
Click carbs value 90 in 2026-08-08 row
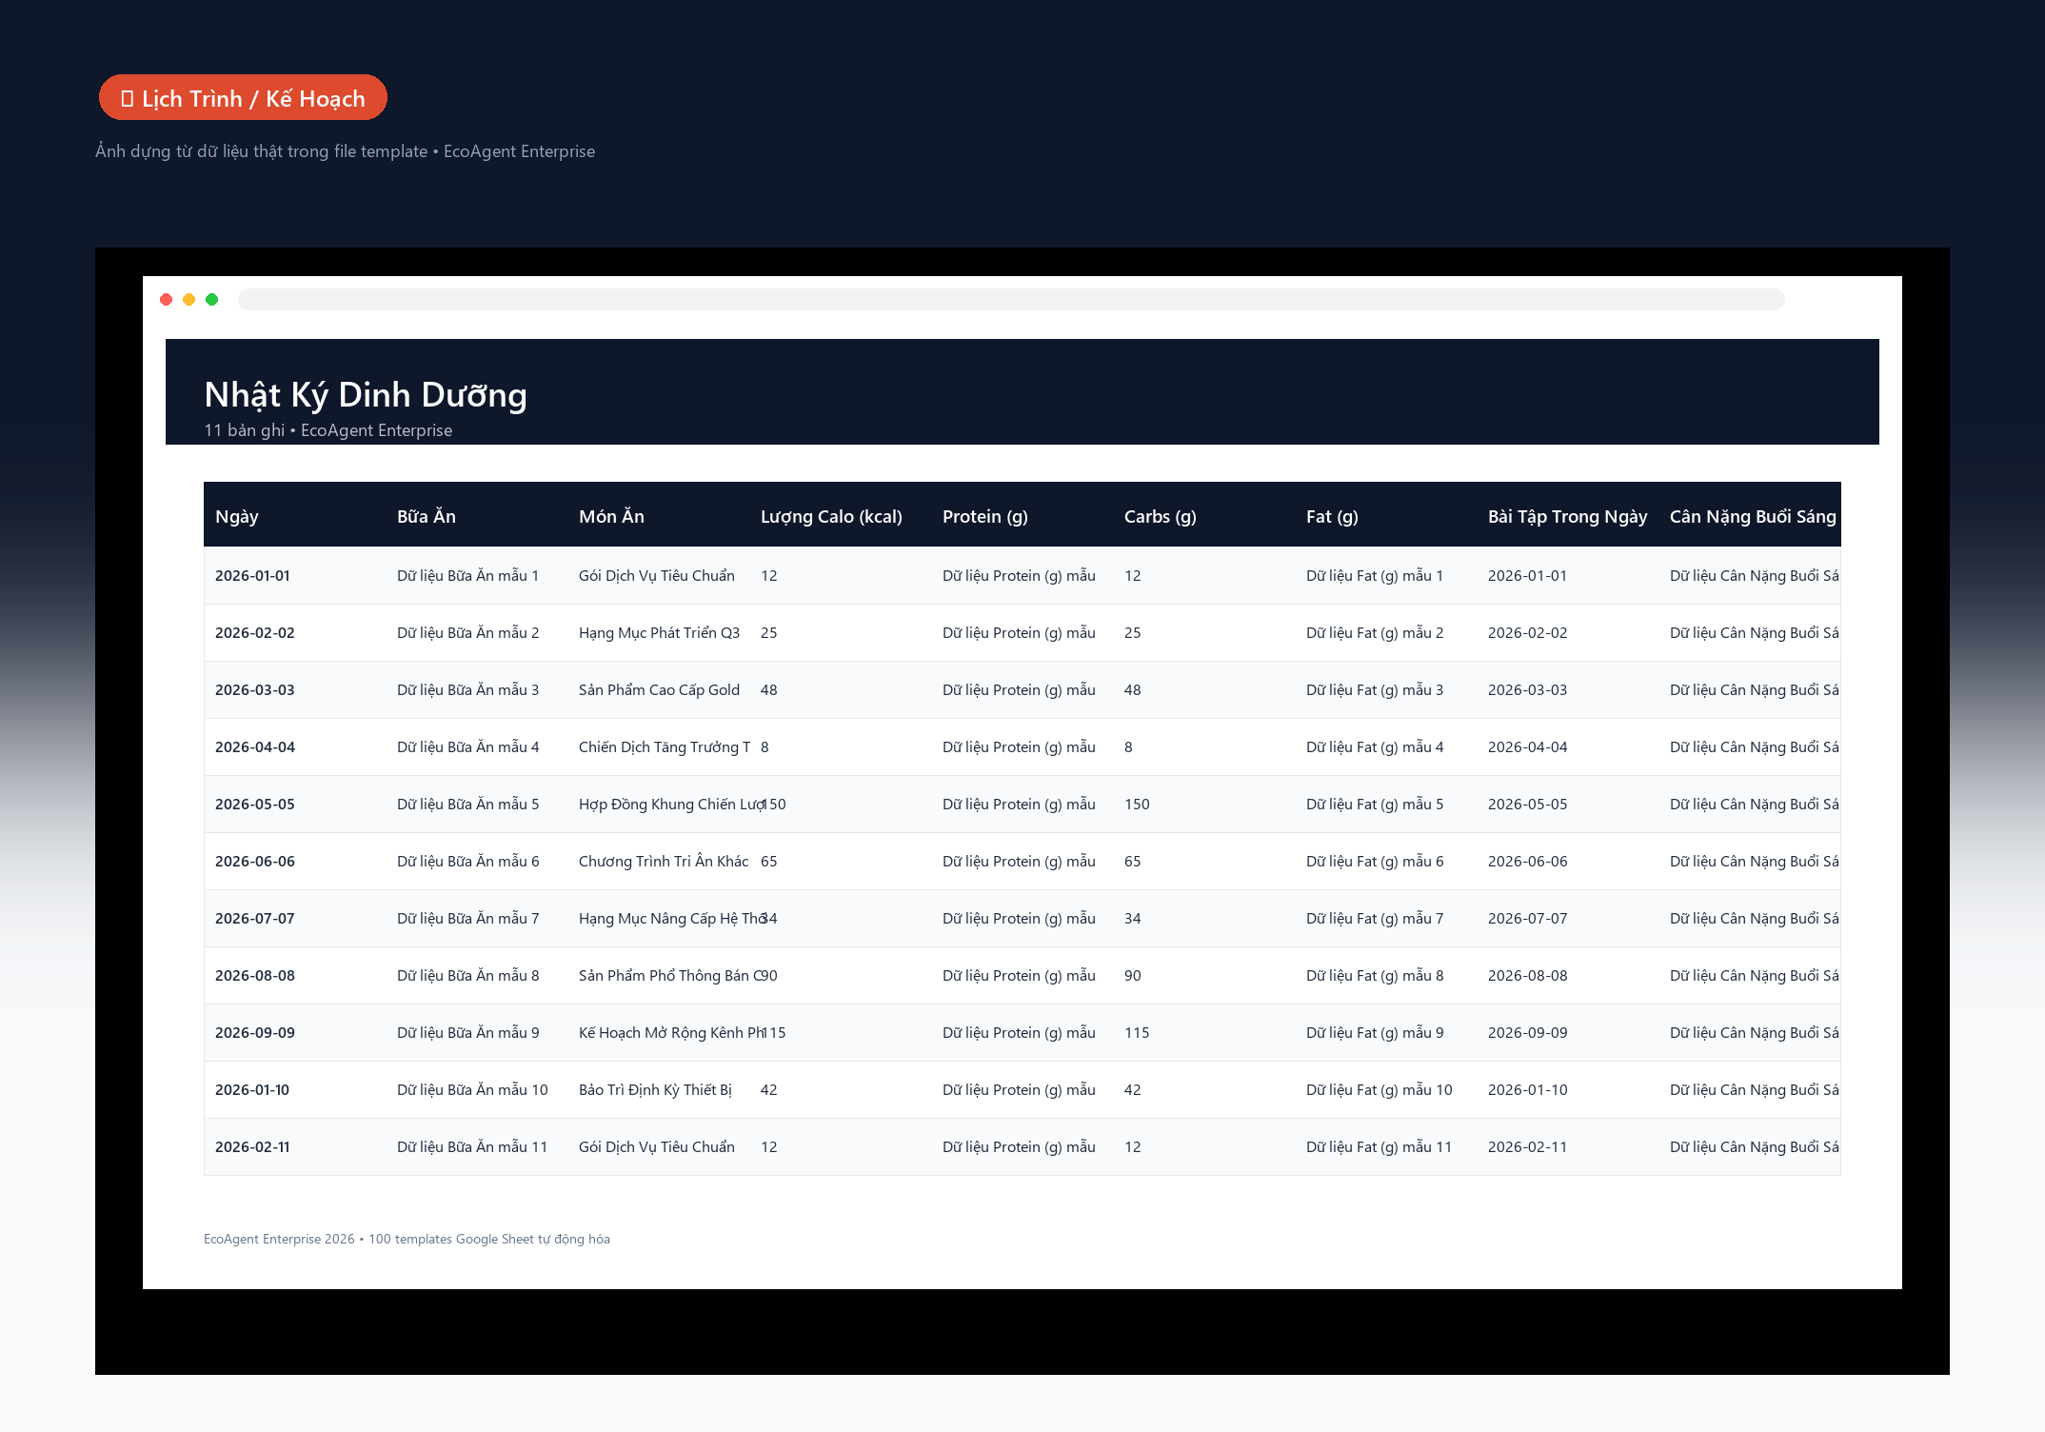pos(1133,976)
